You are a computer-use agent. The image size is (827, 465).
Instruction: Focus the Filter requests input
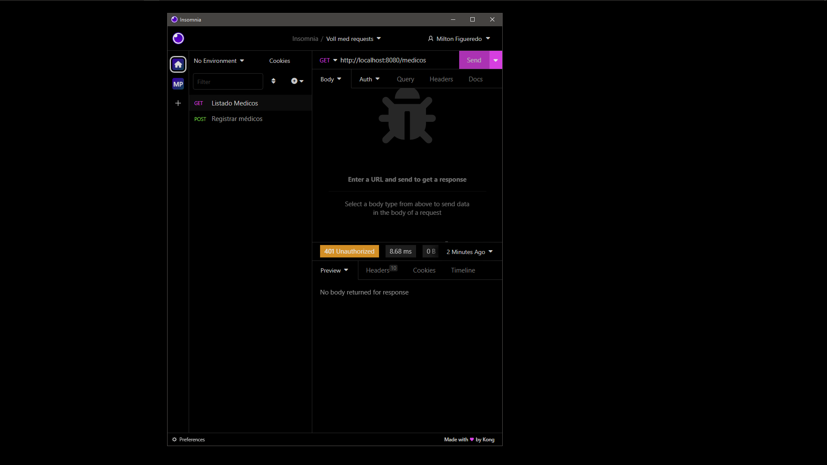(228, 81)
